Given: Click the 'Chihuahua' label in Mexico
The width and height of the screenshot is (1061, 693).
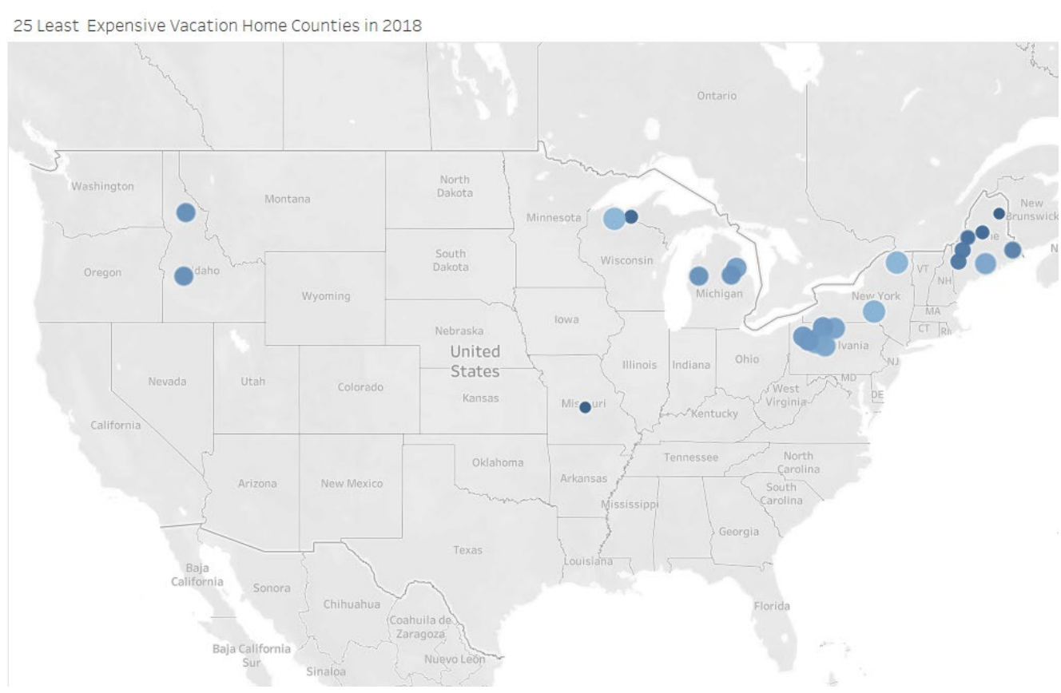Looking at the screenshot, I should point(352,604).
